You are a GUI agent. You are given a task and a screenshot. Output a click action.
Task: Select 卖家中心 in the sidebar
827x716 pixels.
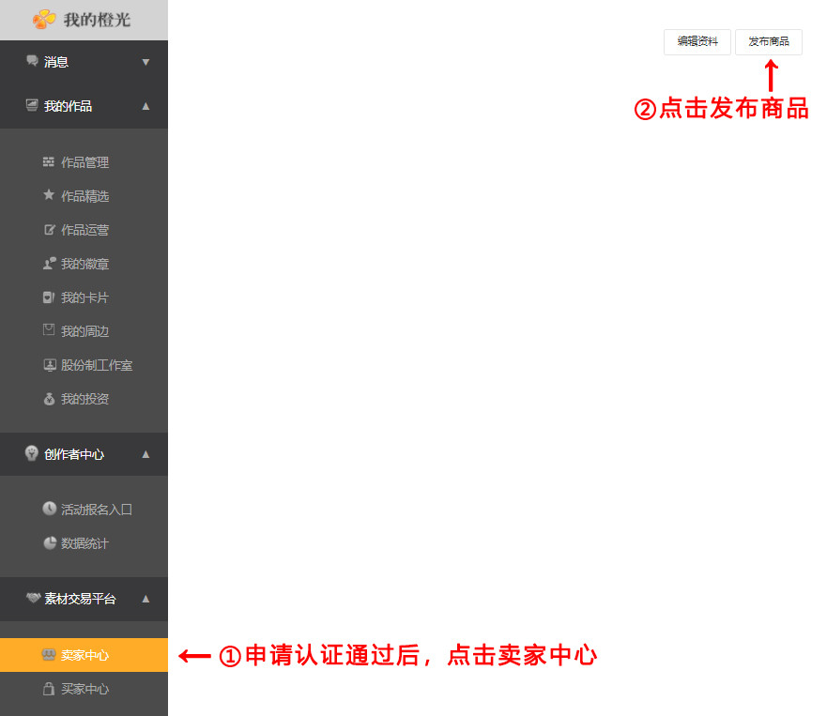click(x=84, y=655)
